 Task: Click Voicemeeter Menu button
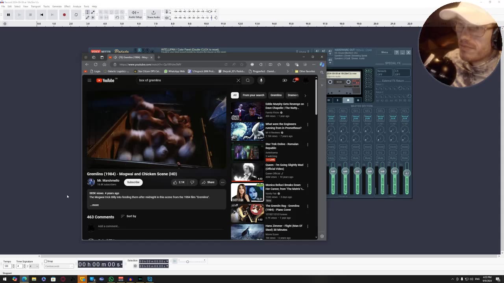(x=384, y=52)
